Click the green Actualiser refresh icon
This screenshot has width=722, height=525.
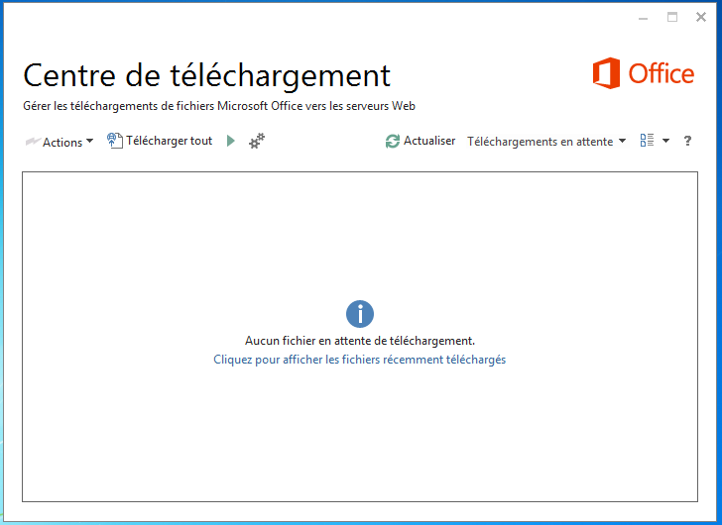(x=393, y=142)
